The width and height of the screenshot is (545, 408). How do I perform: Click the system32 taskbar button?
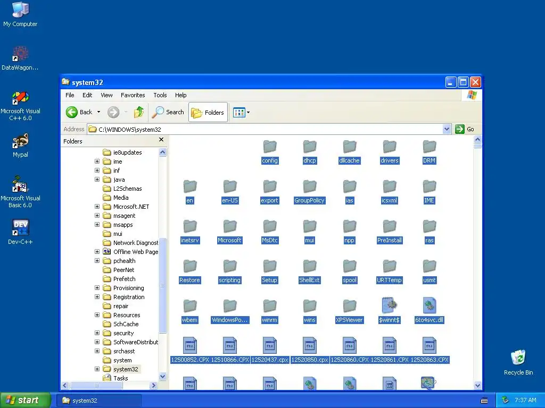(x=98, y=401)
